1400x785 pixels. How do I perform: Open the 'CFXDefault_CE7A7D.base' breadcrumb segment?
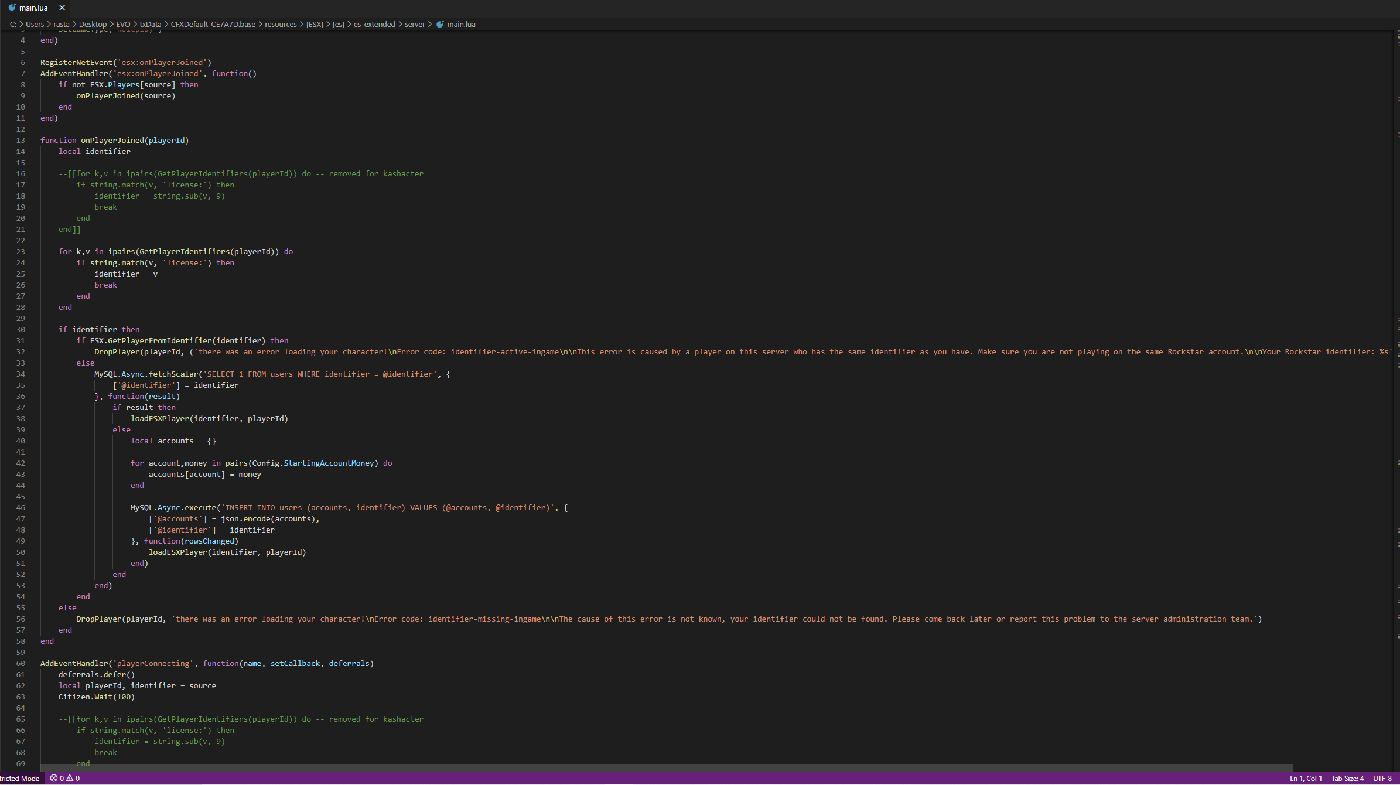point(213,24)
